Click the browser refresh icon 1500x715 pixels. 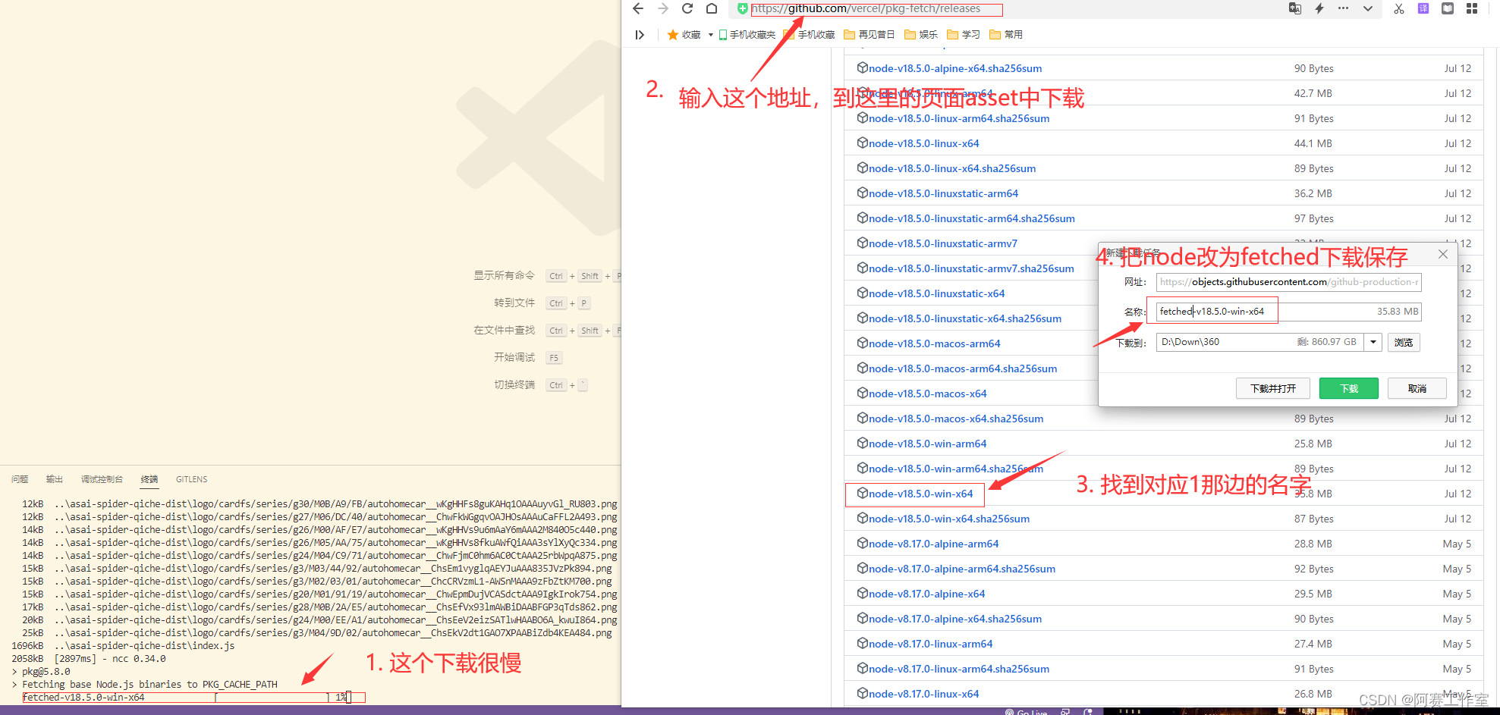tap(687, 8)
